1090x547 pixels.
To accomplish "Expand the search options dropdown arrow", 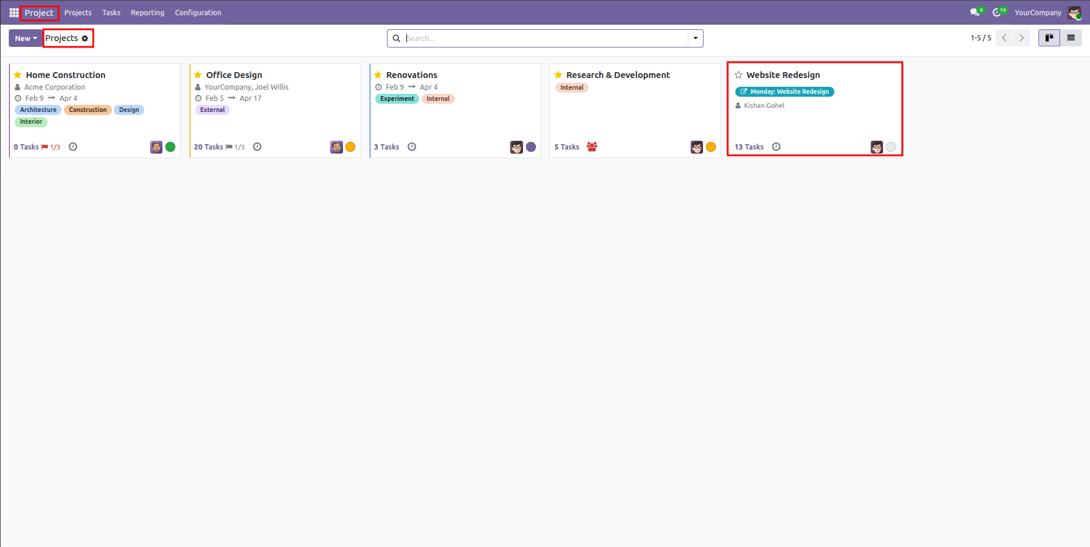I will (695, 38).
